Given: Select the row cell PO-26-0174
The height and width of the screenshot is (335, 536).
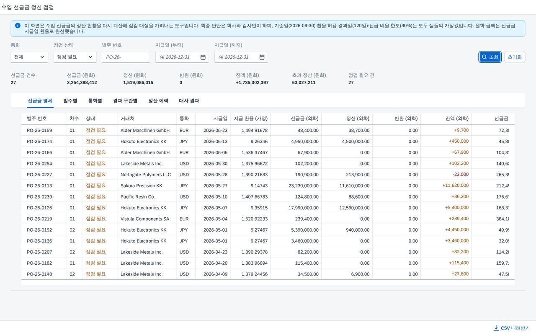Looking at the screenshot, I should (x=44, y=142).
